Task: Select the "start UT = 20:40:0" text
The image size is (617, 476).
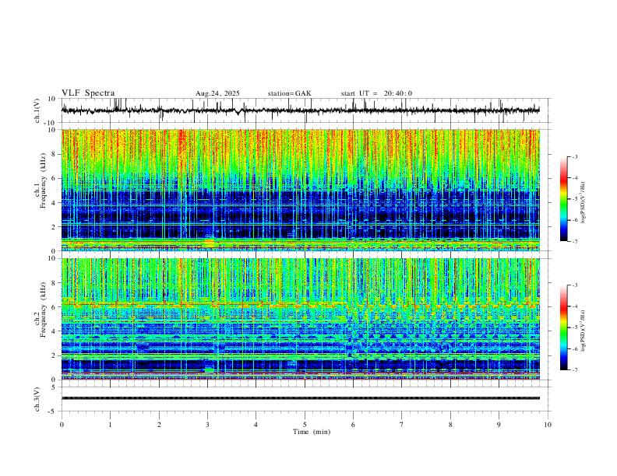Action: (376, 93)
